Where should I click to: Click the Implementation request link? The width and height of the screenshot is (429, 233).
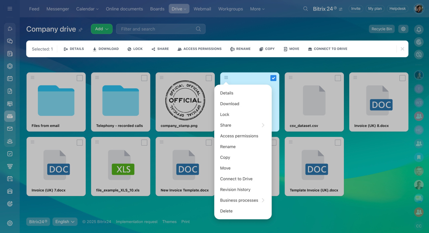(x=136, y=222)
